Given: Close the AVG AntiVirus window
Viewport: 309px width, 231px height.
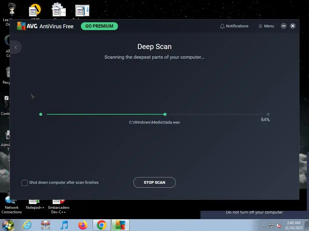Looking at the screenshot, I should tap(293, 26).
